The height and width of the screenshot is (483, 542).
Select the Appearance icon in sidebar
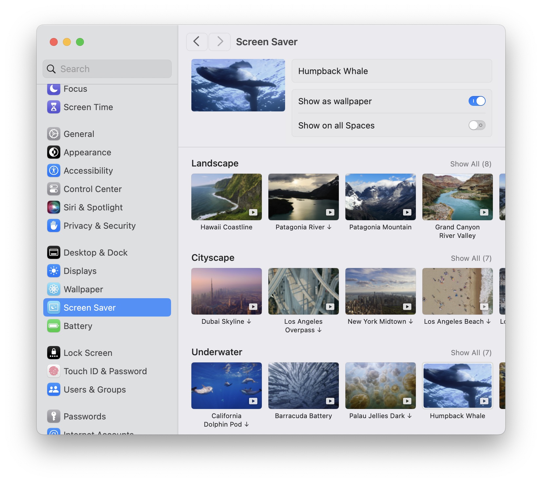pyautogui.click(x=53, y=152)
